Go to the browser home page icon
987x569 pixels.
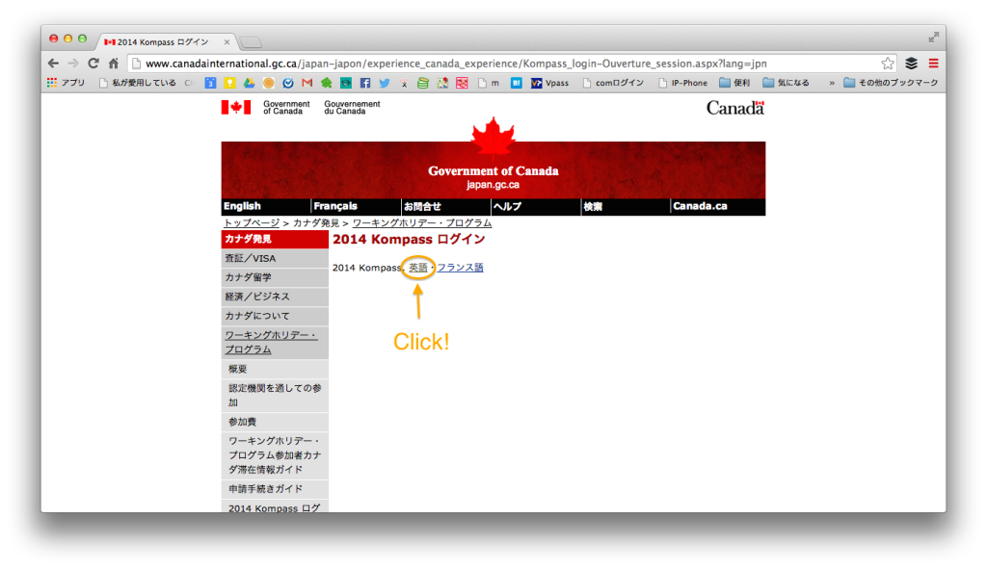(114, 64)
